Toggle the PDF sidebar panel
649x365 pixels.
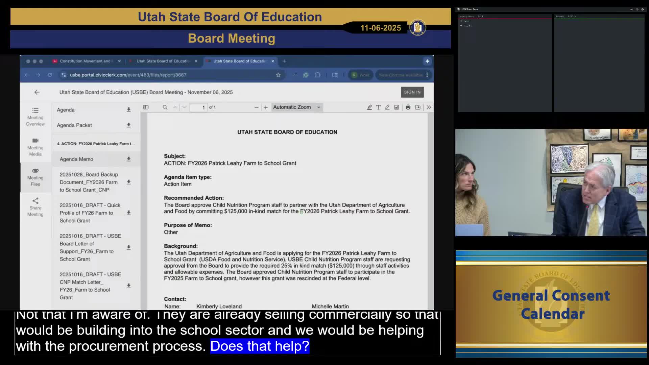coord(145,107)
